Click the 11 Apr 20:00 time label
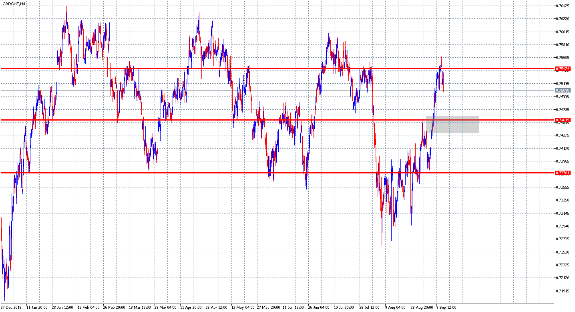The height and width of the screenshot is (312, 575). click(191, 308)
